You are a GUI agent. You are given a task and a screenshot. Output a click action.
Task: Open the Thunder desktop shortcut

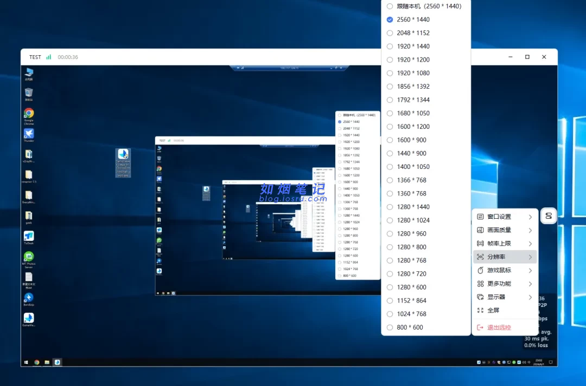(29, 135)
